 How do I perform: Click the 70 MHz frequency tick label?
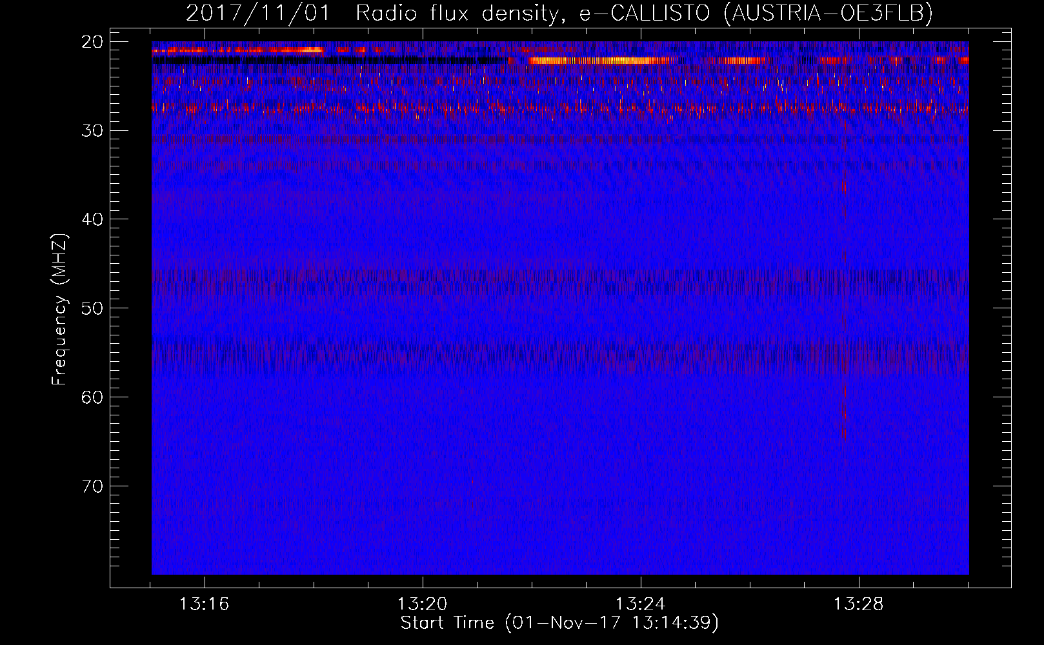pos(93,486)
